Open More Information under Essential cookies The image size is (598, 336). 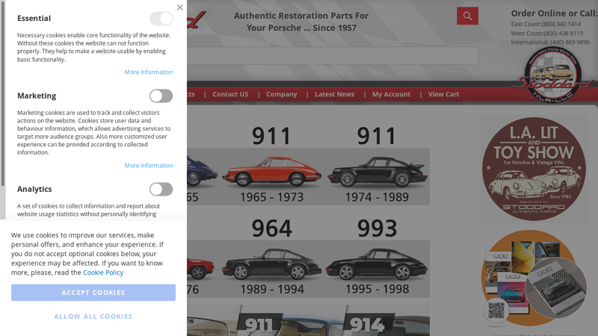[x=149, y=72]
